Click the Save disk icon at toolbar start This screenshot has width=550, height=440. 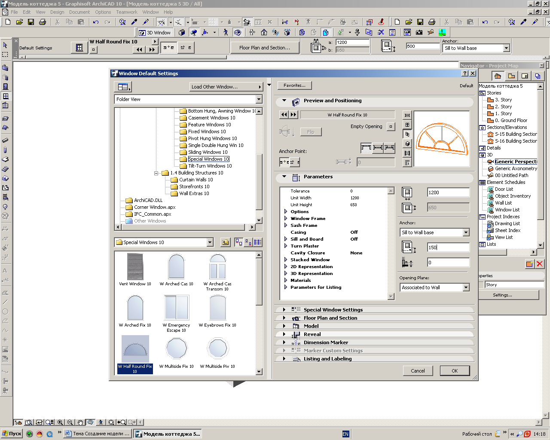31,22
